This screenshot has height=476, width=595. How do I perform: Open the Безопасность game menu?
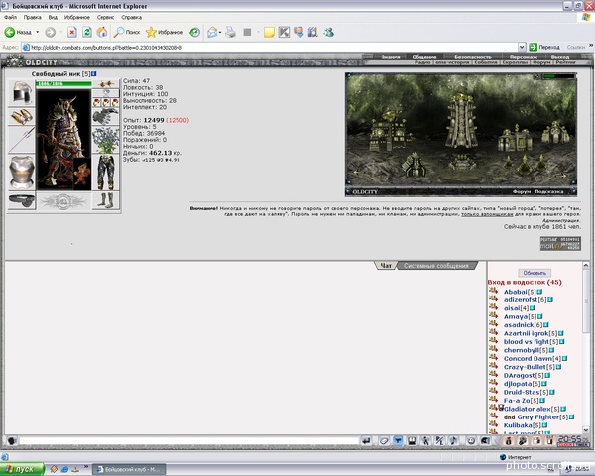[x=473, y=57]
